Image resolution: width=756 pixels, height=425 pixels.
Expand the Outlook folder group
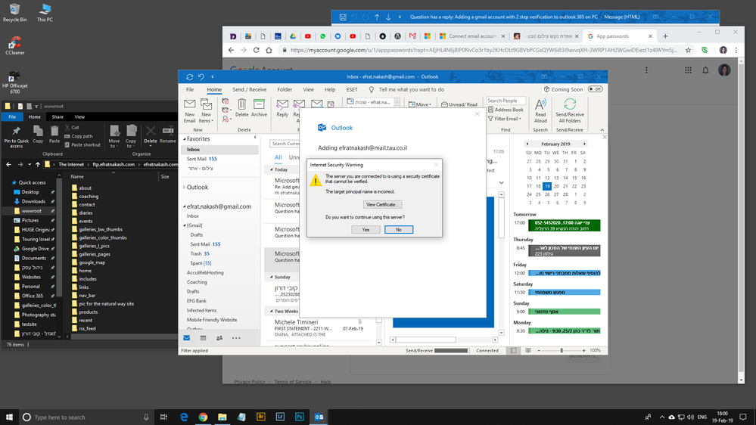point(184,188)
